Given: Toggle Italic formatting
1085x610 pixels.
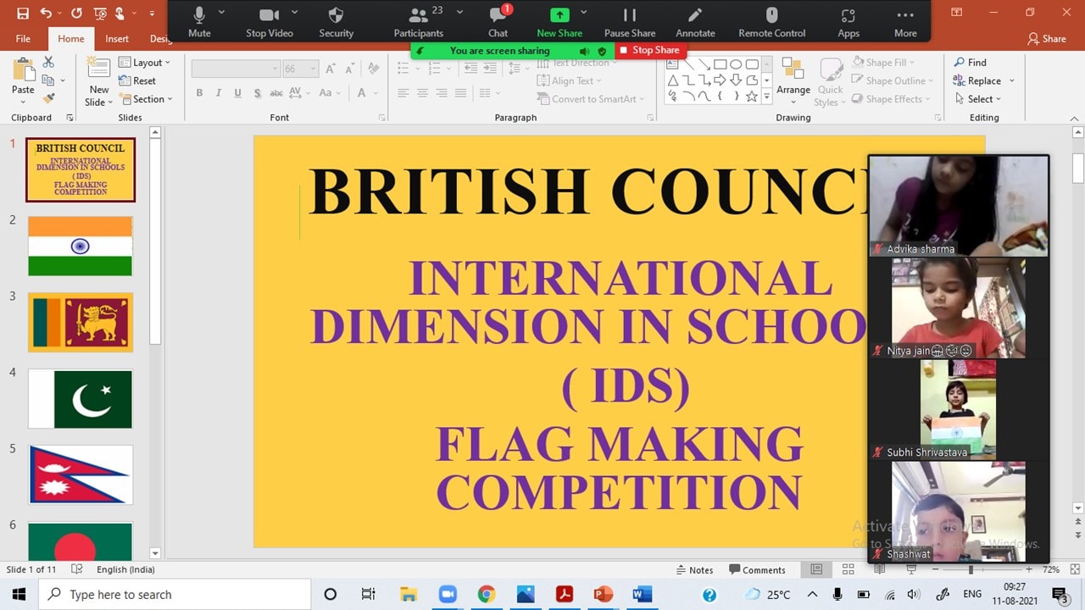Looking at the screenshot, I should coord(218,93).
